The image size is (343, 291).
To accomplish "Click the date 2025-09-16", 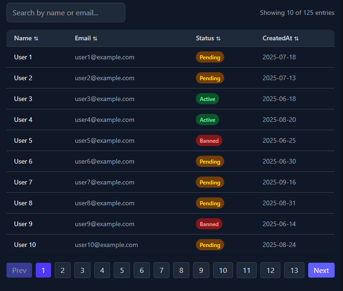I will [279, 182].
